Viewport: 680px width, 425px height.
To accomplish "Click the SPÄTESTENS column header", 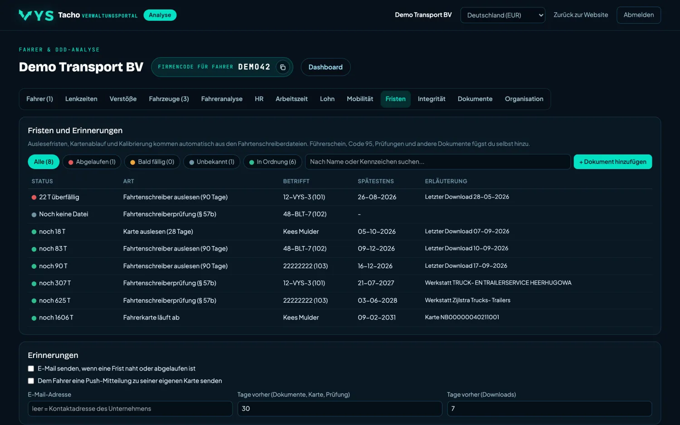I will click(376, 181).
